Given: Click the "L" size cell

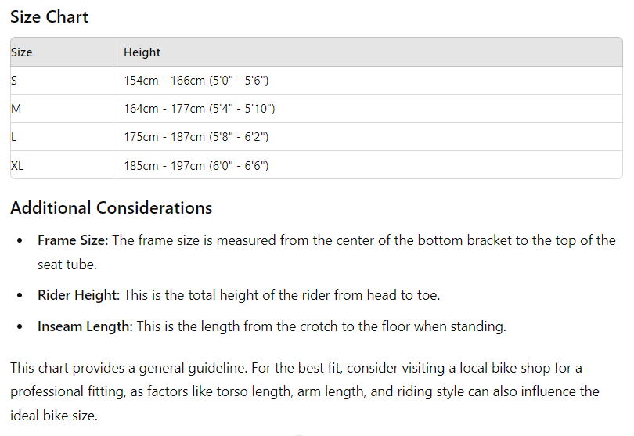Looking at the screenshot, I should pos(14,137).
